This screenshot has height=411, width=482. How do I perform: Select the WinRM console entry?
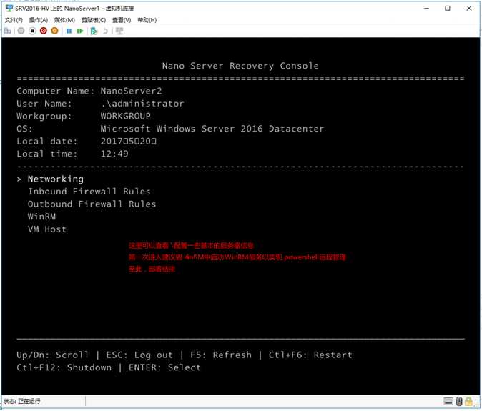tap(41, 217)
